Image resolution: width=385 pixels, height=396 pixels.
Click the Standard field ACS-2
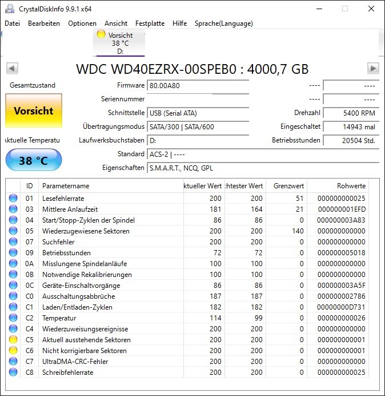pyautogui.click(x=263, y=154)
